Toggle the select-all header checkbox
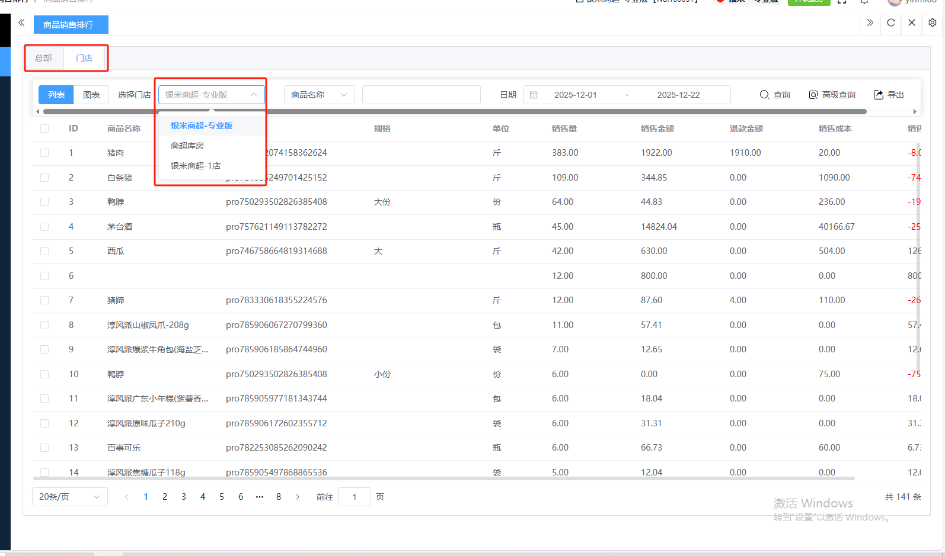This screenshot has width=945, height=556. (44, 128)
